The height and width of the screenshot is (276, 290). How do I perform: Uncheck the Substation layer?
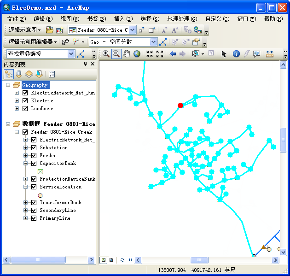pyautogui.click(x=34, y=148)
